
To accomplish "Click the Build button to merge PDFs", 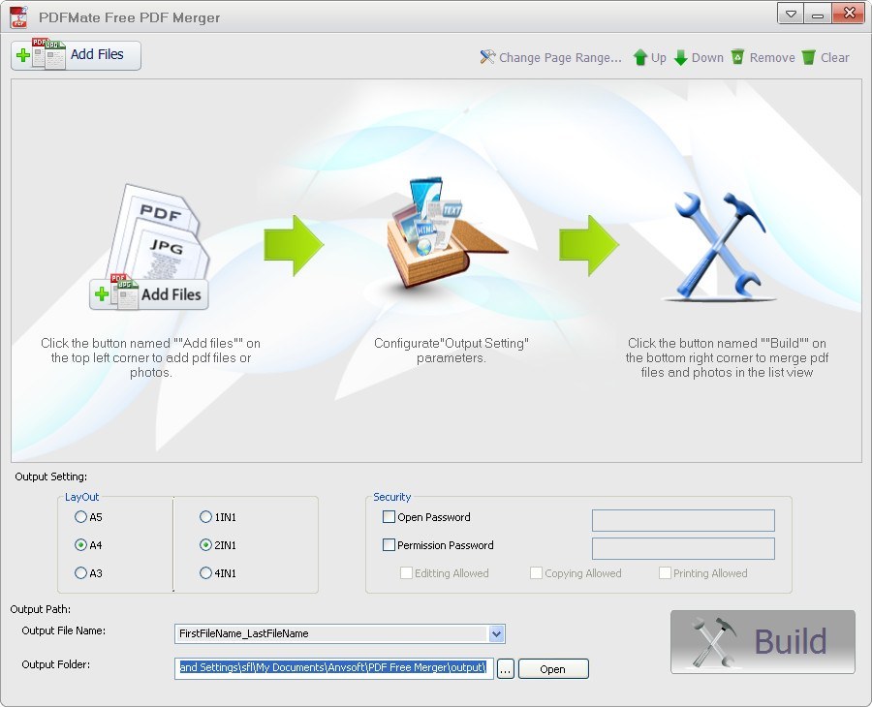I will [762, 641].
